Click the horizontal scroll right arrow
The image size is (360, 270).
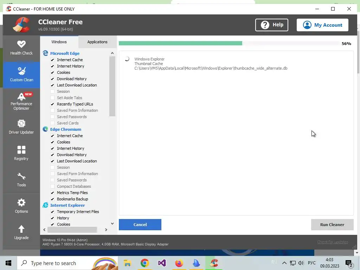pos(106,230)
